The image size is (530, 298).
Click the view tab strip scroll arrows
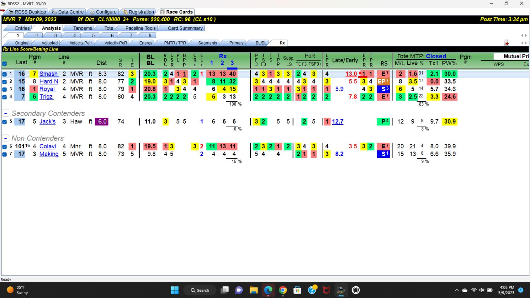pyautogui.click(x=524, y=43)
